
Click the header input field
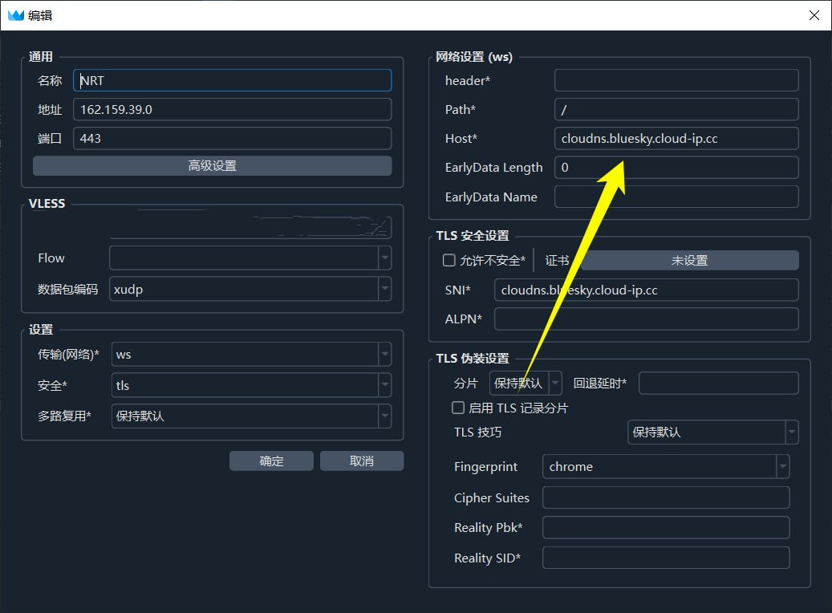click(676, 80)
